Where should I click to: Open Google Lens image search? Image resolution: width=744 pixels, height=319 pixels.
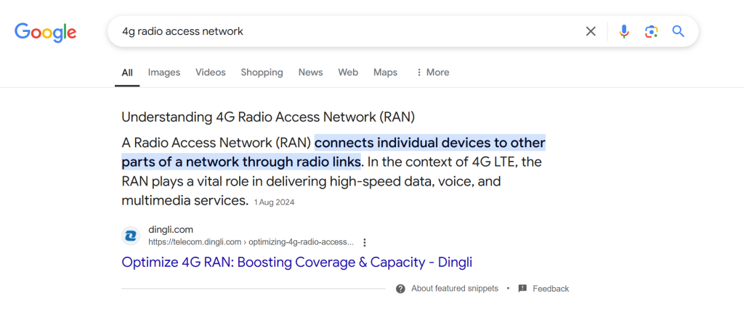tap(651, 32)
